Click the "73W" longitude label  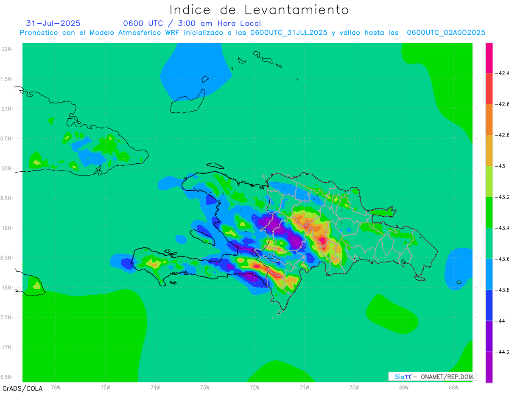205,387
